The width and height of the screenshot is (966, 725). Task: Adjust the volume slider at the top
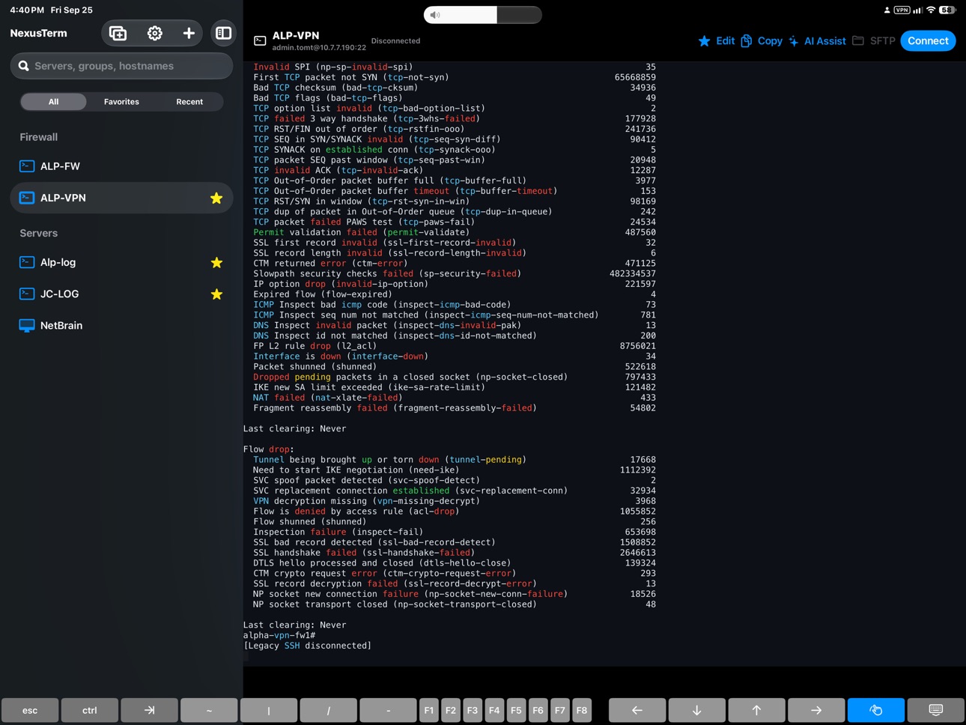tap(482, 15)
